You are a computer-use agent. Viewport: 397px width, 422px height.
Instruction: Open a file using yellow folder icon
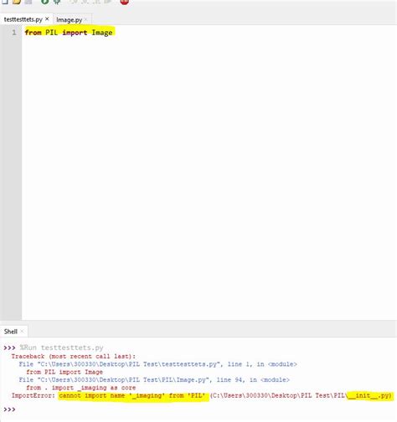[x=17, y=2]
